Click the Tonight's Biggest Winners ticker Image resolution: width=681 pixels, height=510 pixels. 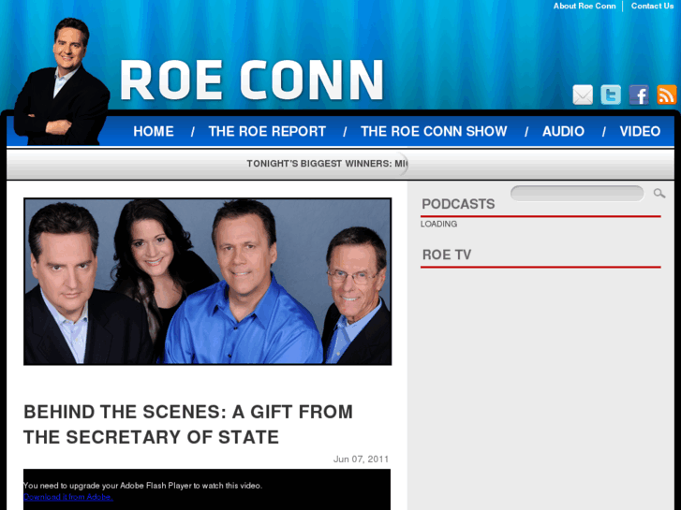click(327, 164)
